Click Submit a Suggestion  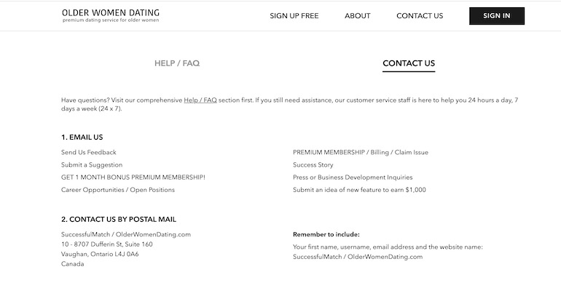(92, 165)
